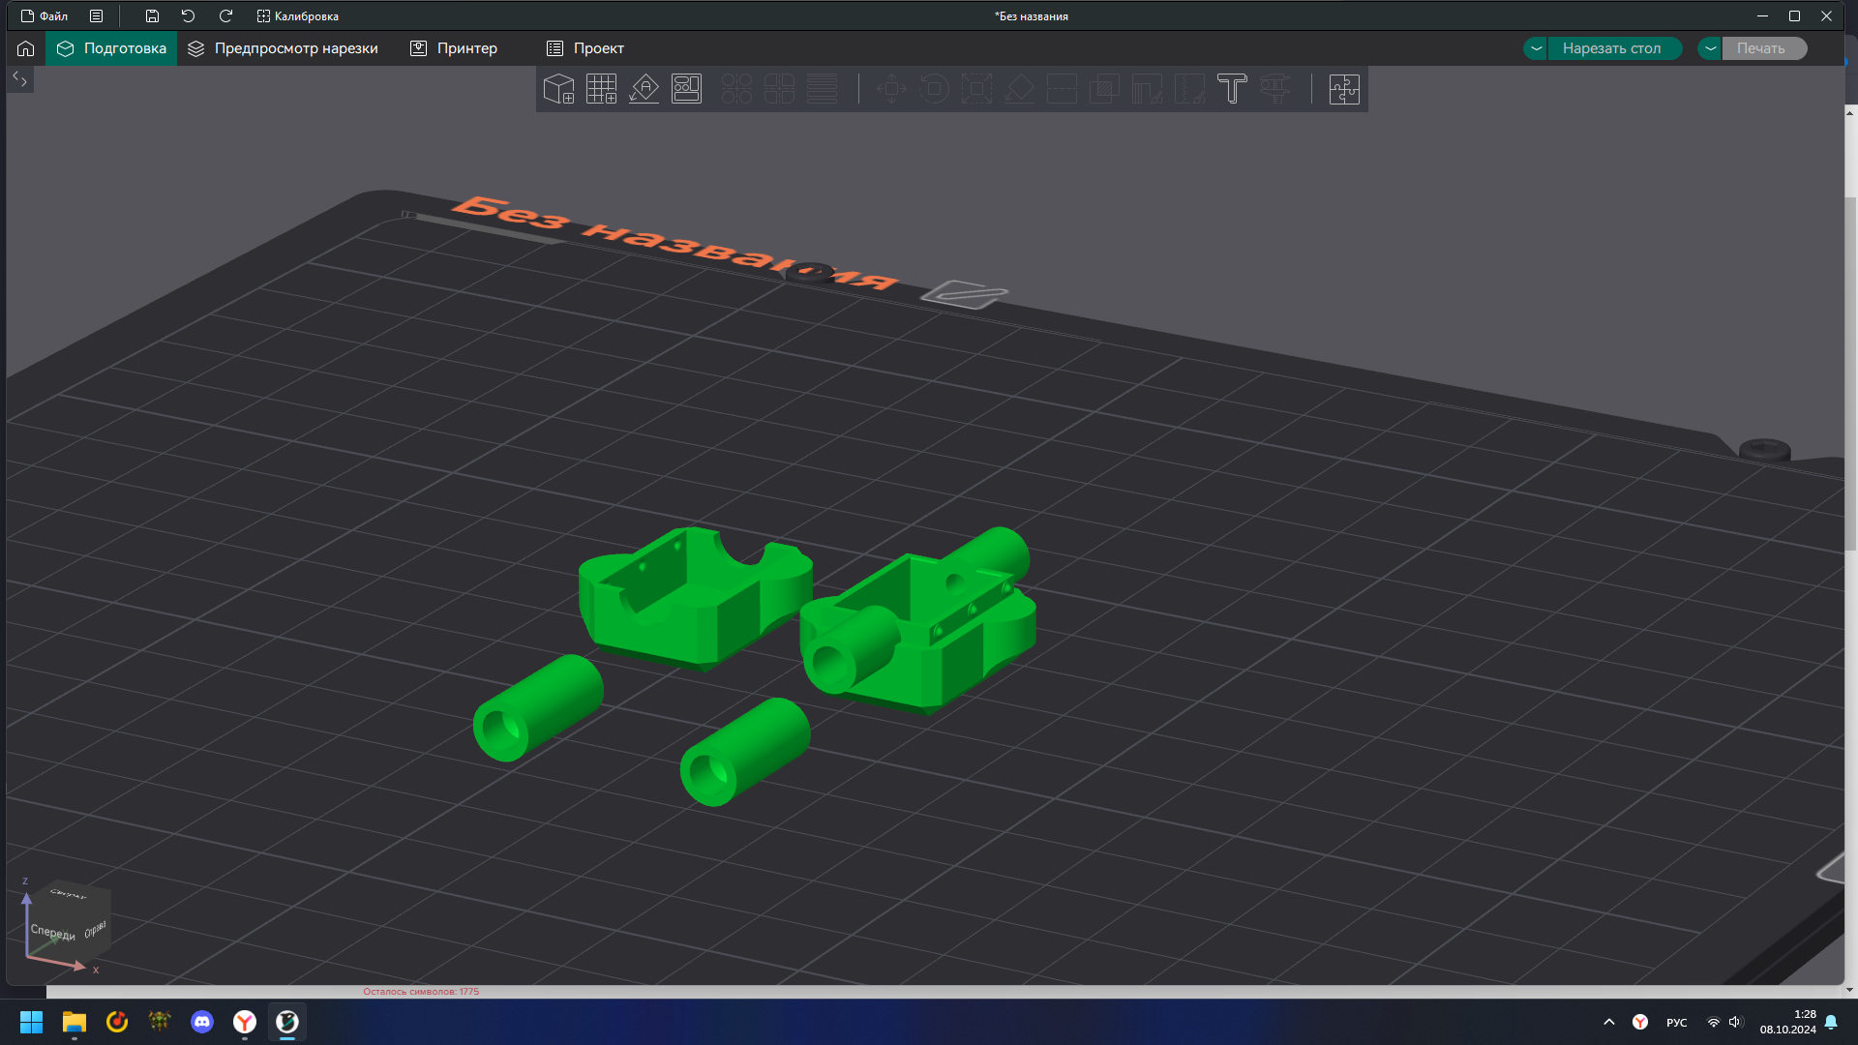
Task: Click the Auto orient icon
Action: (x=644, y=89)
